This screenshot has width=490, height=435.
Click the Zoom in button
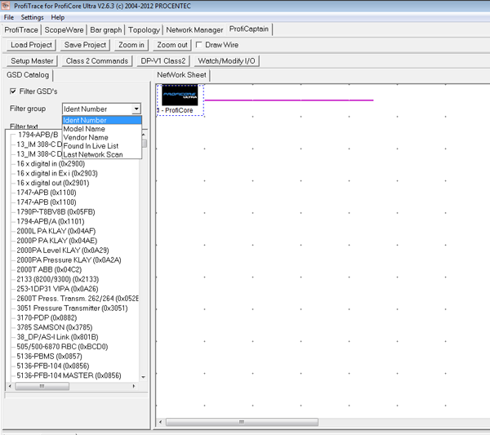click(x=131, y=45)
